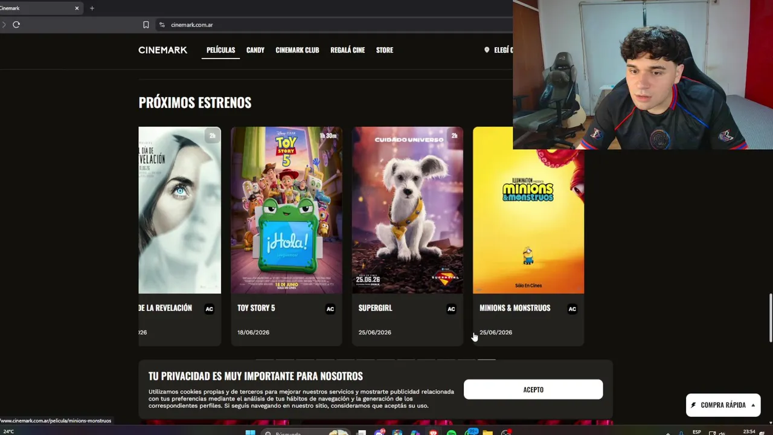
Task: Click the page vertical scrollbar thumb
Action: [770, 318]
